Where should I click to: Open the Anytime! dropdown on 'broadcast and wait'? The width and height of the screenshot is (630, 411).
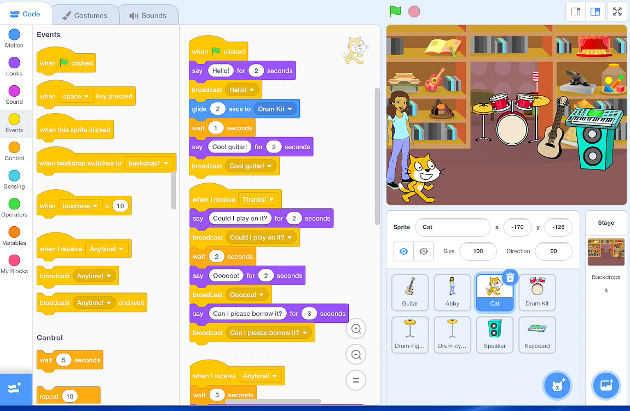(x=94, y=303)
